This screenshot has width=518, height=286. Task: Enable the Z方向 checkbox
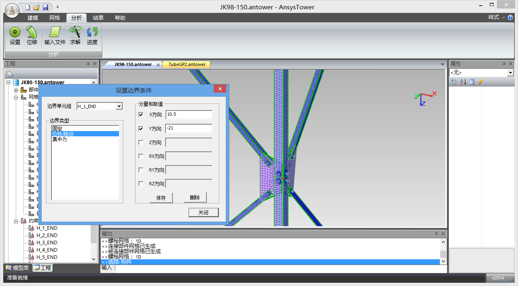point(141,142)
